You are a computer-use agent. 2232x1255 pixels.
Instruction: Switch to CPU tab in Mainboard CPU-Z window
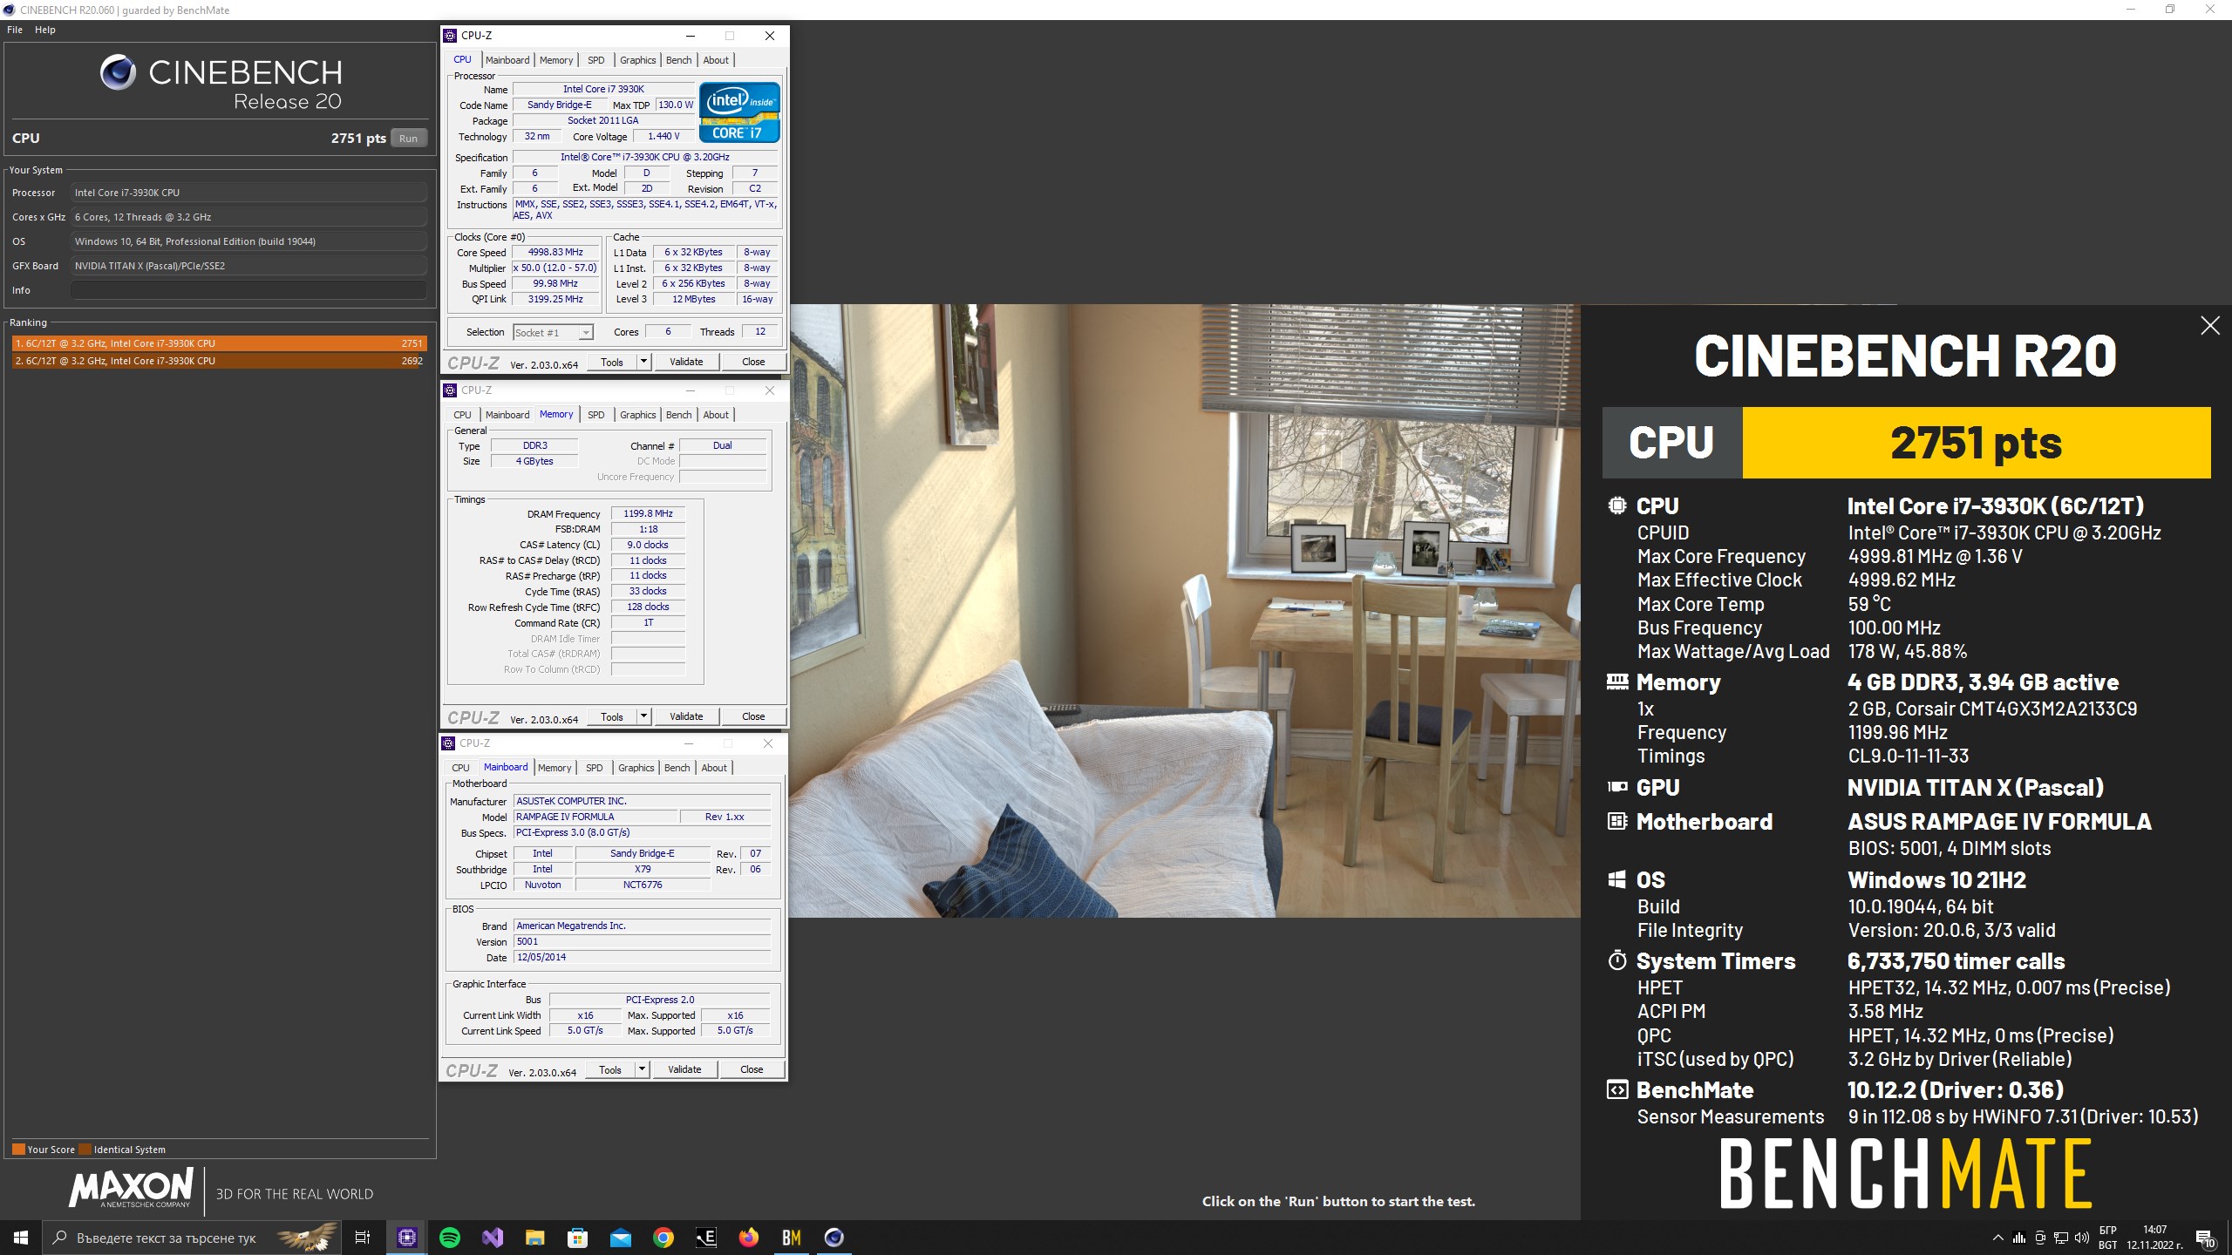[x=460, y=768]
